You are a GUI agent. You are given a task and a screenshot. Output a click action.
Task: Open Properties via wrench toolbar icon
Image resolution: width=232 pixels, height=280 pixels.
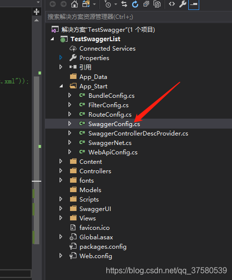pos(183,4)
